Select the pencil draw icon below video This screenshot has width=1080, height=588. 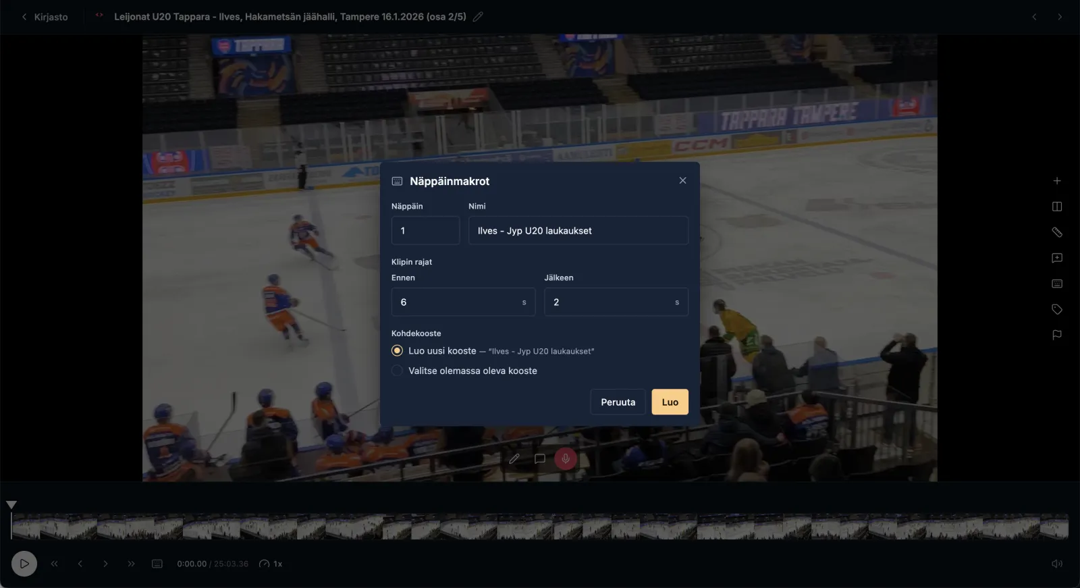(x=514, y=459)
